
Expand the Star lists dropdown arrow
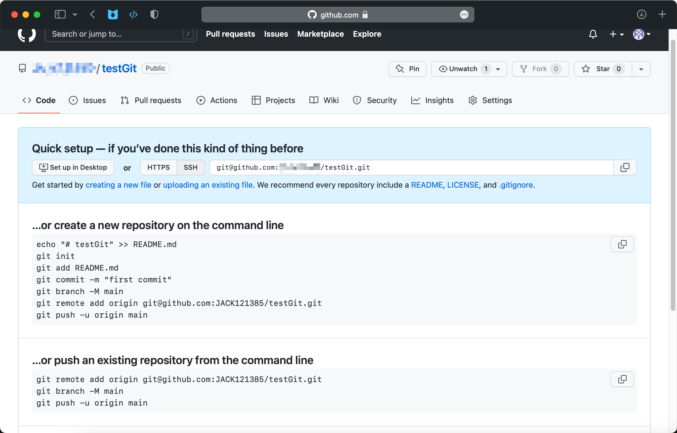pyautogui.click(x=641, y=69)
